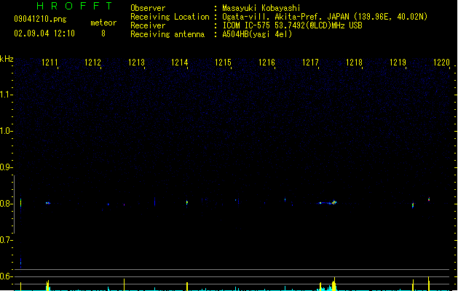Image resolution: width=458 pixels, height=291 pixels.
Task: Click the 0.8 kHz frequency axis label
Action: 6,204
